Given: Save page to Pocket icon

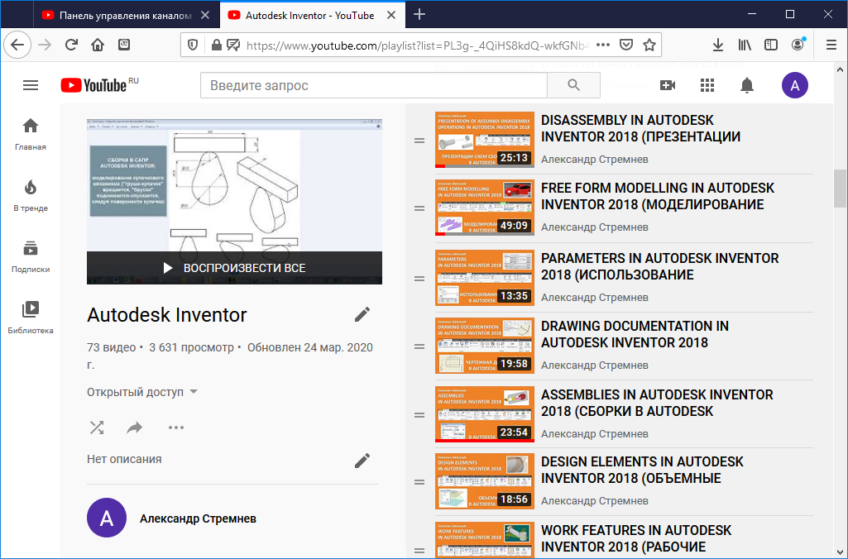Looking at the screenshot, I should tap(626, 45).
